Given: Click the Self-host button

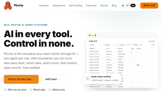Looking at the screenshot, I should click(x=53, y=79).
